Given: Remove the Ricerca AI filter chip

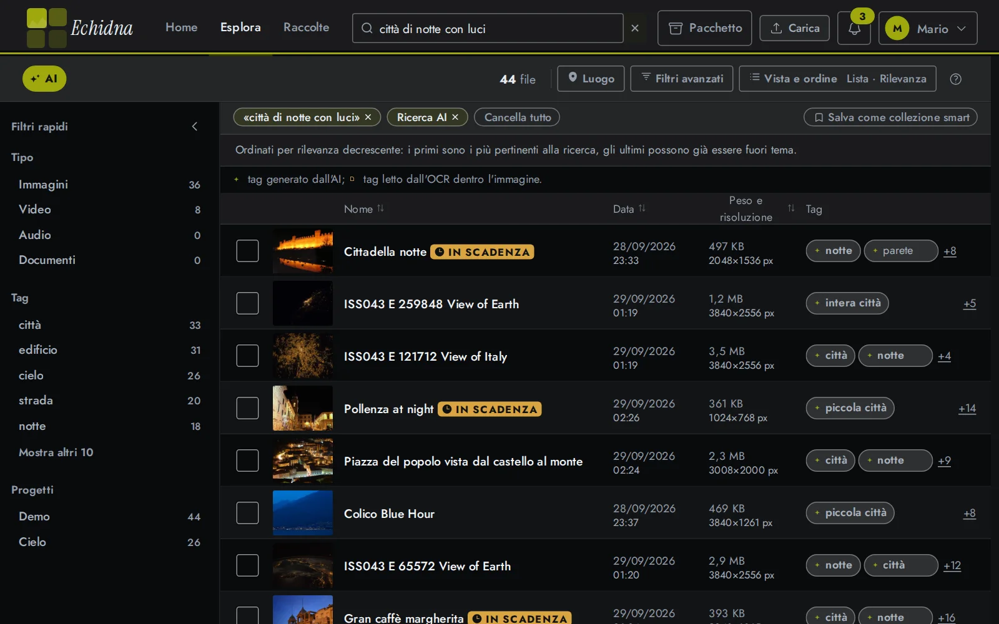Looking at the screenshot, I should click(x=455, y=117).
